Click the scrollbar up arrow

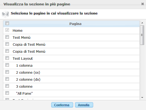pos(142,23)
